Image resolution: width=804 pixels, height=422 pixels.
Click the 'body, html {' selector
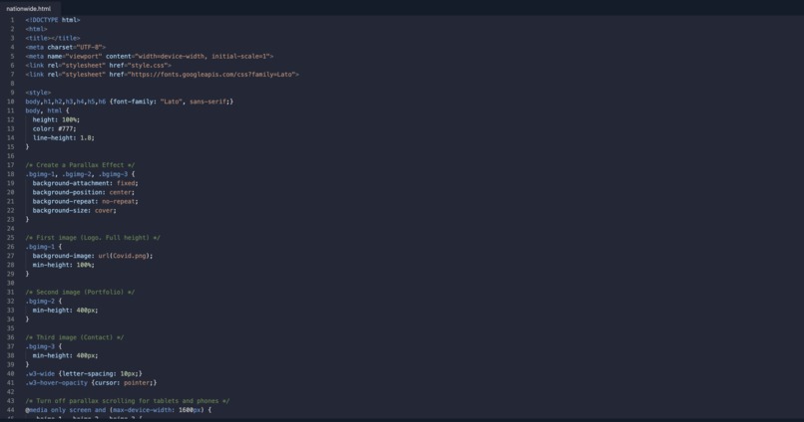pos(47,111)
